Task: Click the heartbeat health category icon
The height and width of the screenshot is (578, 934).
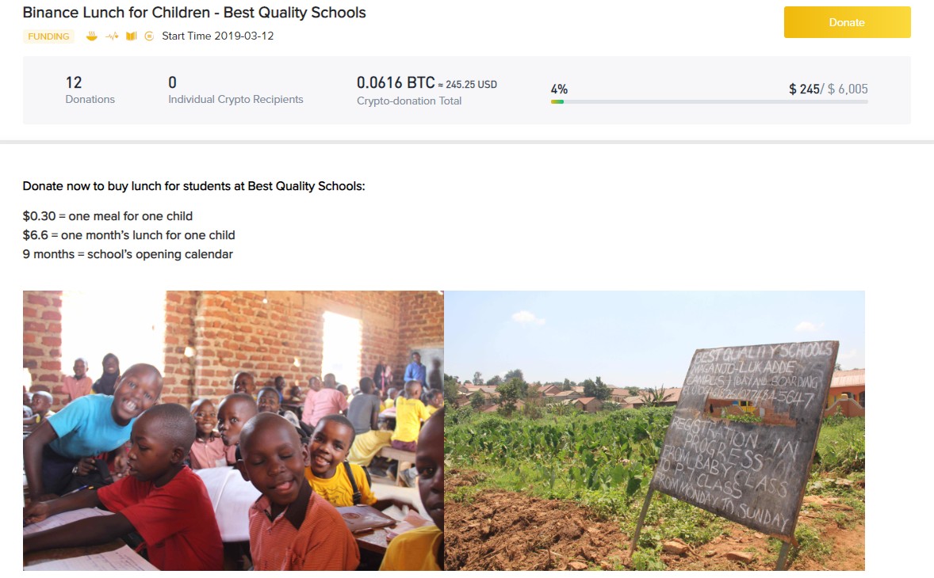Action: pyautogui.click(x=111, y=36)
